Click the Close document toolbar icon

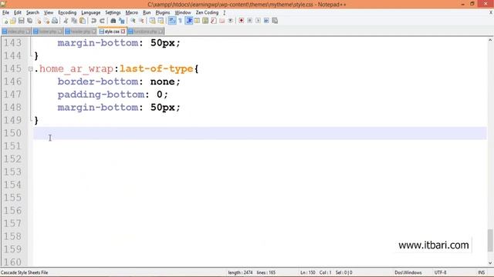[39, 21]
